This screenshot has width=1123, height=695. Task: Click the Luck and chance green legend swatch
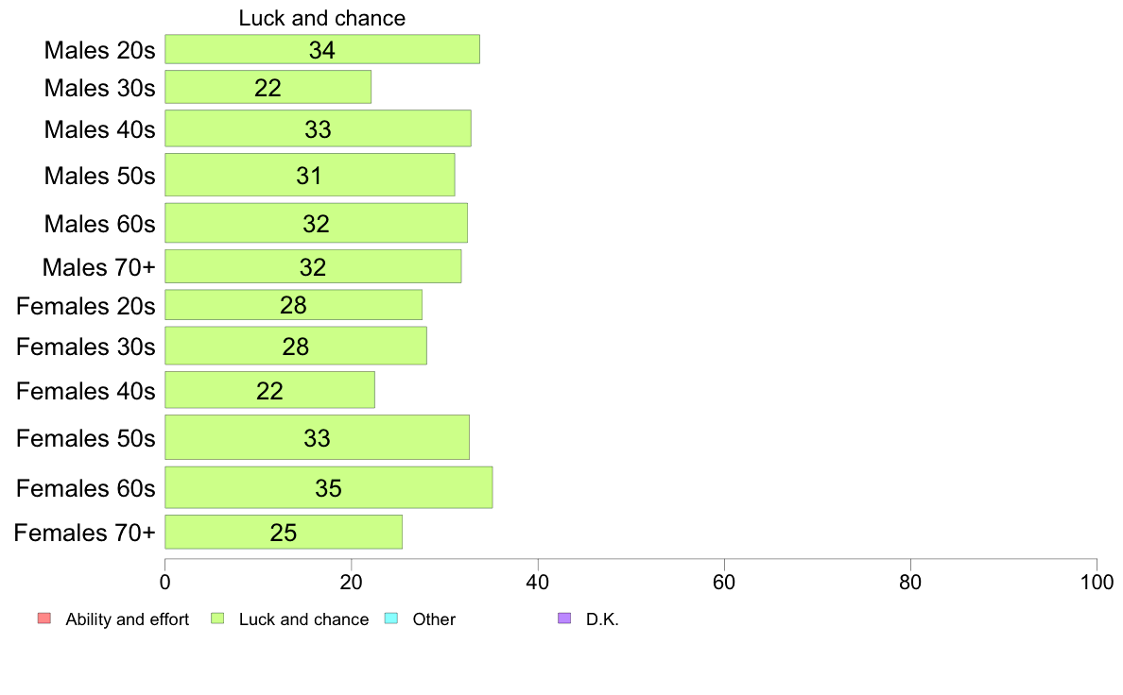pyautogui.click(x=217, y=619)
